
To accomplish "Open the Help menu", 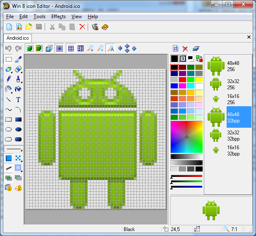I will tap(93, 17).
